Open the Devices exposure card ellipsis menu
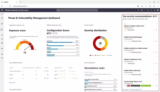 pyautogui.click(x=117, y=25)
